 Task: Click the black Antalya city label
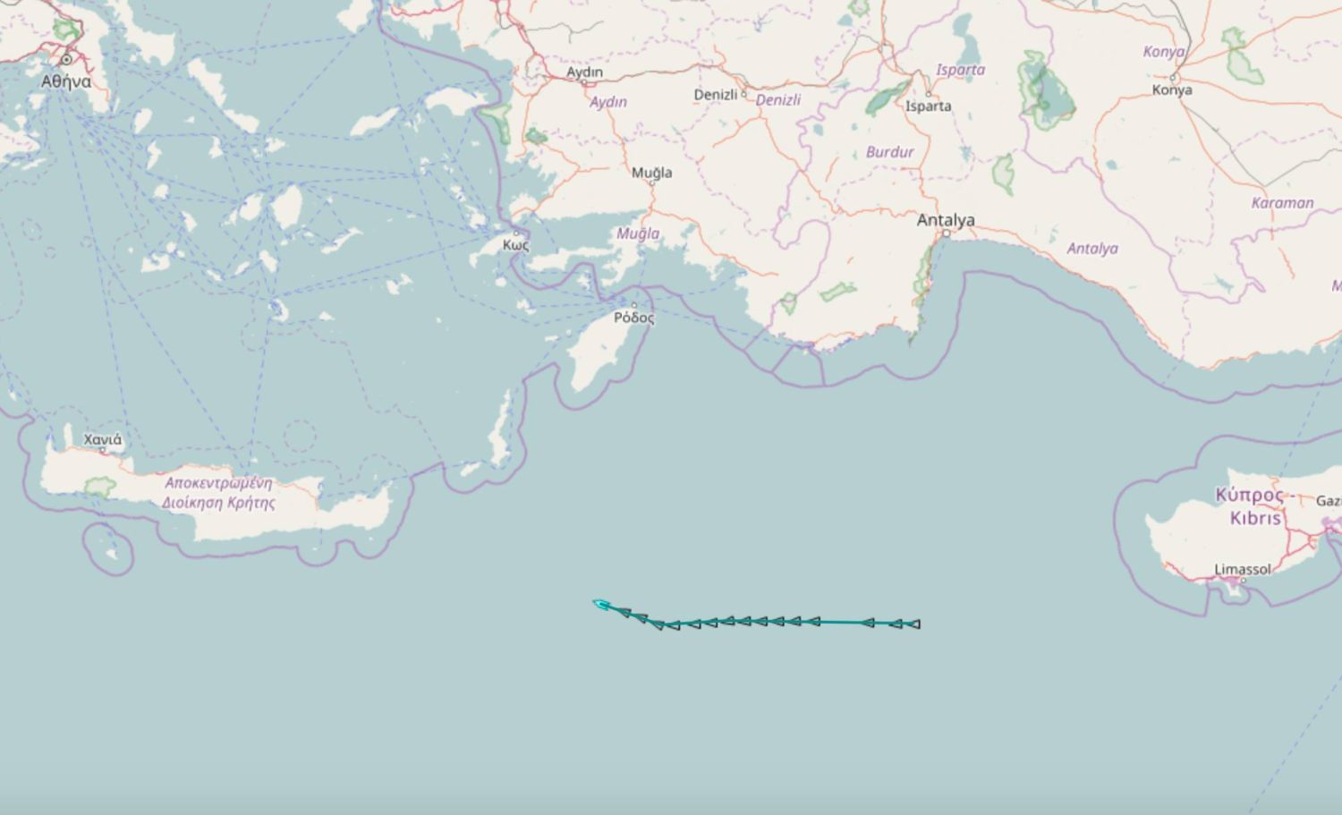946,219
